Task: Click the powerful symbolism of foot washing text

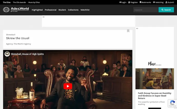Action: [151, 103]
